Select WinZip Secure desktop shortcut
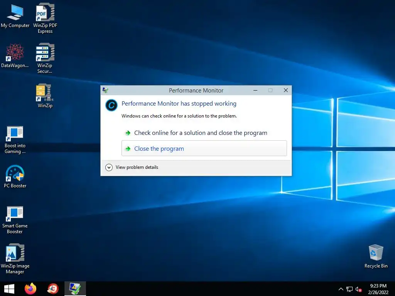The width and height of the screenshot is (395, 296). tap(45, 58)
